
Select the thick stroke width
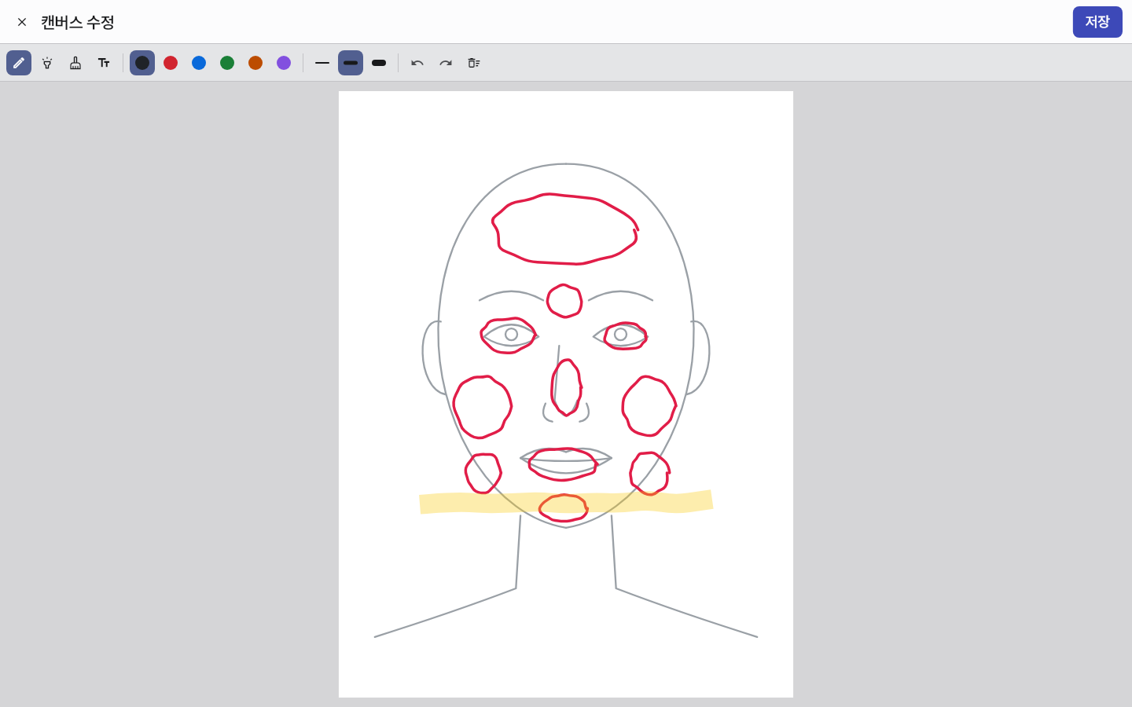click(379, 63)
